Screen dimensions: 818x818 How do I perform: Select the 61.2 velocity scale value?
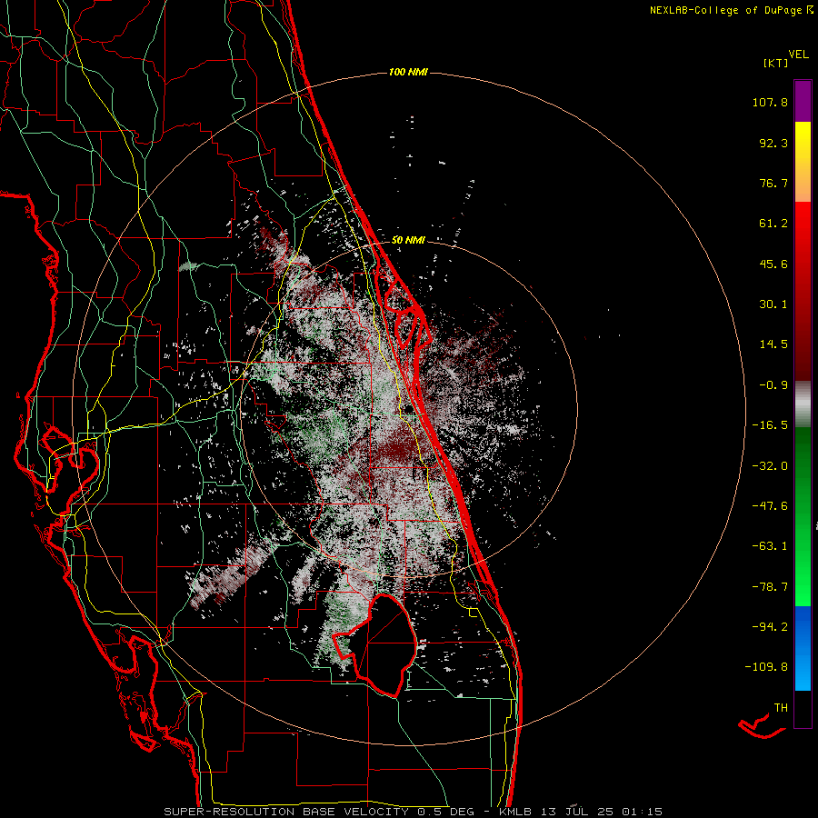point(773,224)
